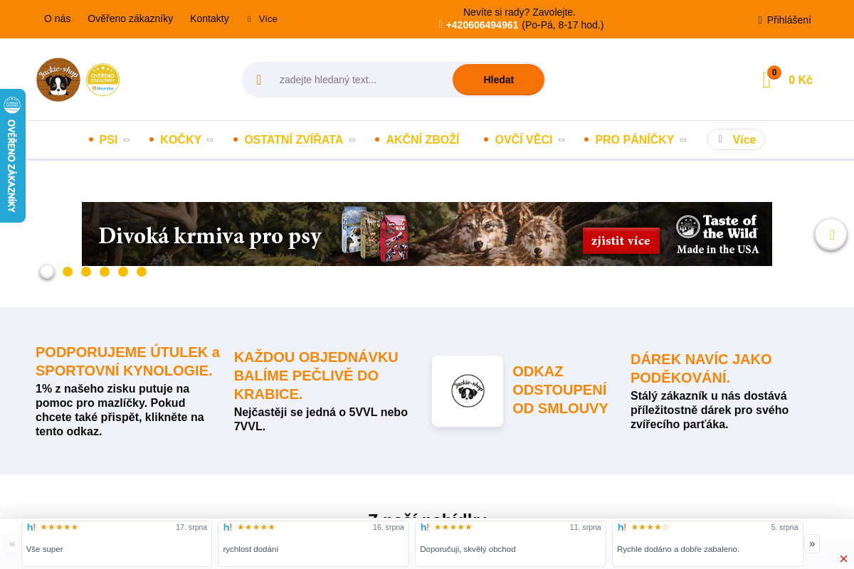Click the phone icon before the number
This screenshot has height=569, width=854.
pos(441,25)
